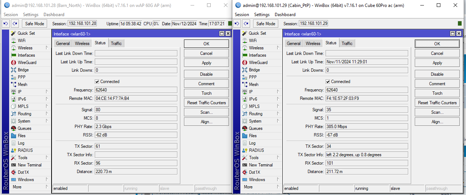Viewport: 466px width, 195px height.
Task: Open Session menu in Barn_North window
Action: pos(11,15)
